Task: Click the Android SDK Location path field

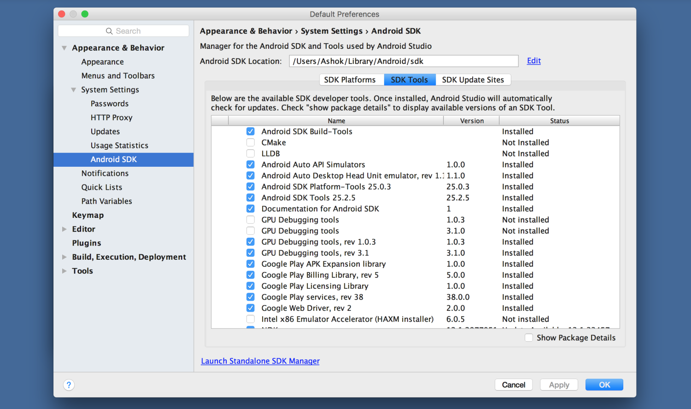Action: coord(404,61)
